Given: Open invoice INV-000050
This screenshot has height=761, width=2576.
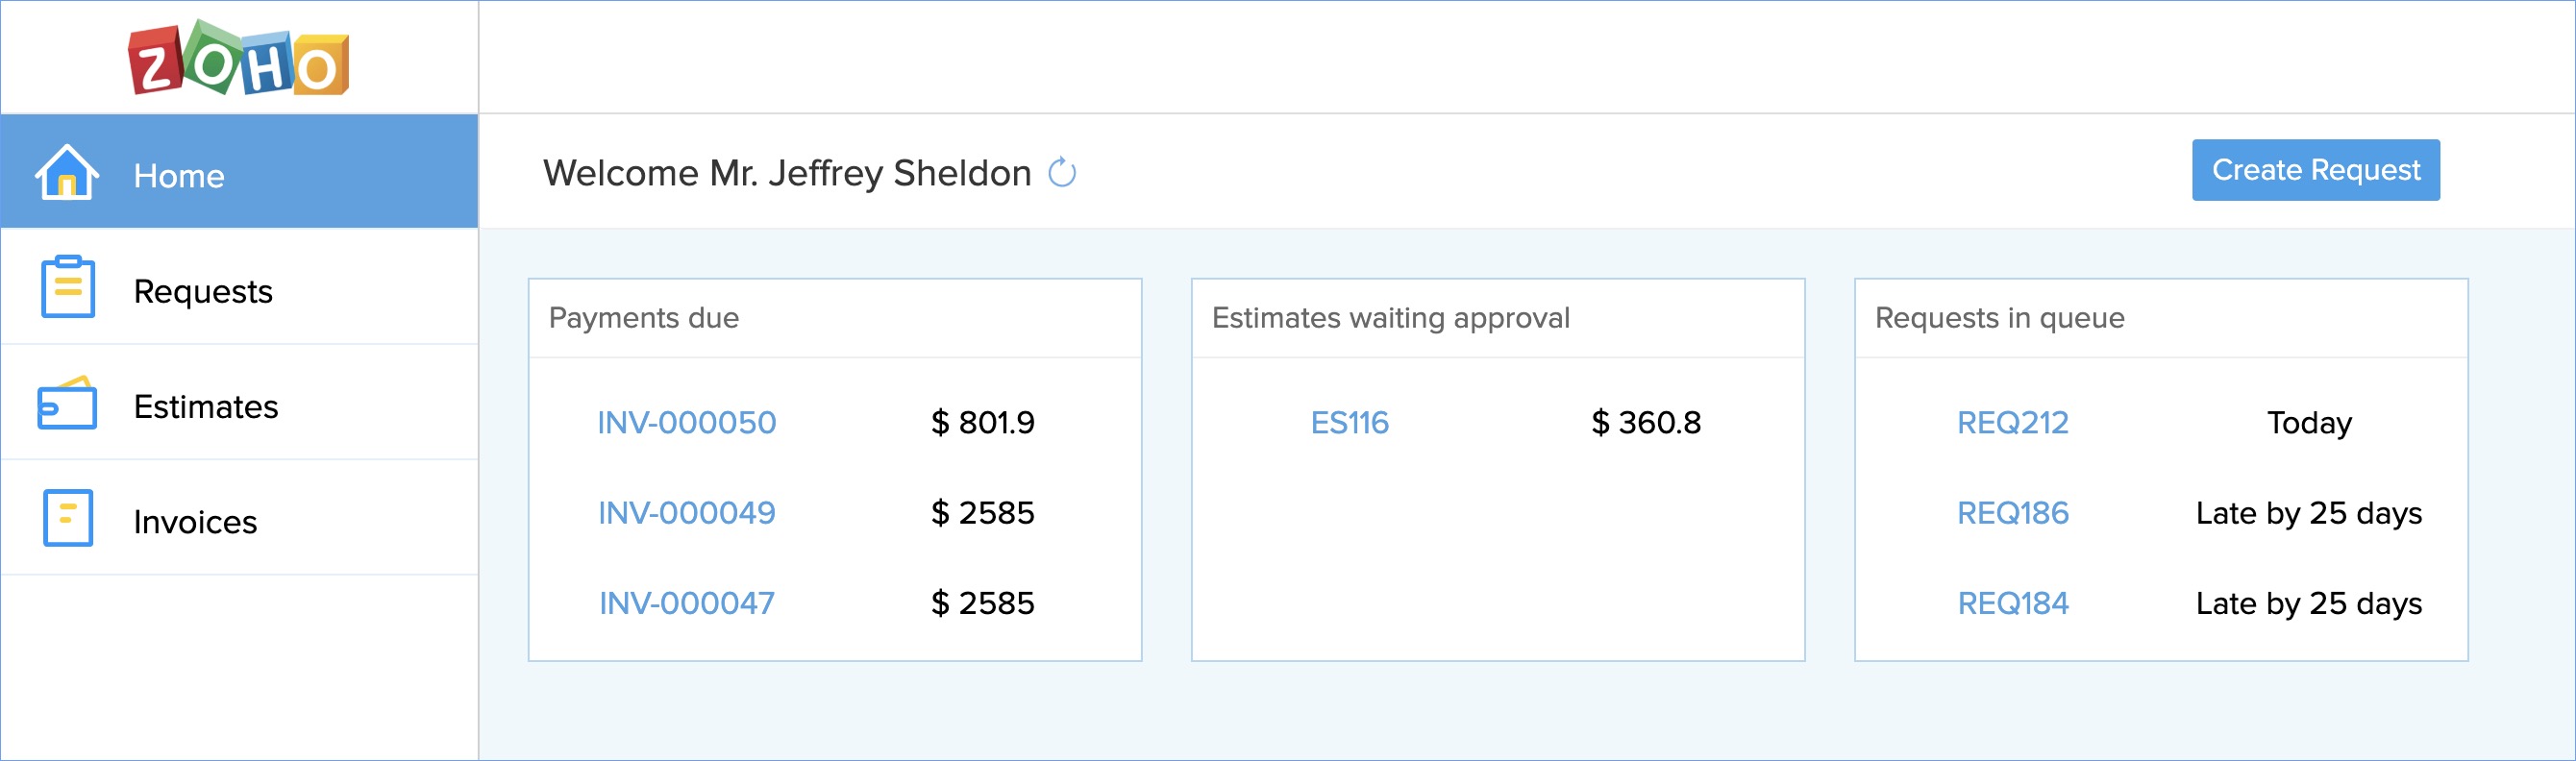Looking at the screenshot, I should click(686, 423).
